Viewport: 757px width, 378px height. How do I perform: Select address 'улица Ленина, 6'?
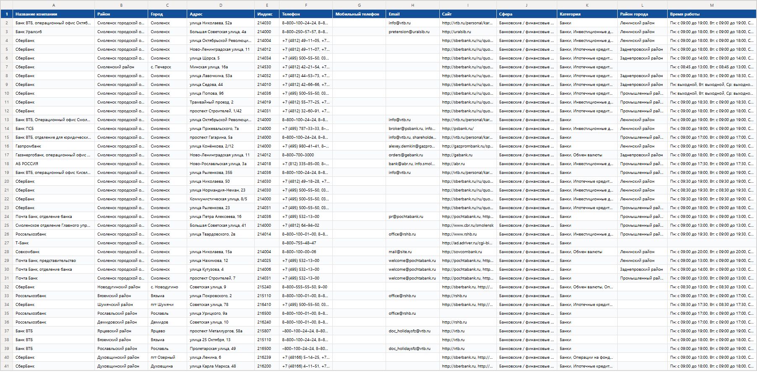pyautogui.click(x=221, y=357)
